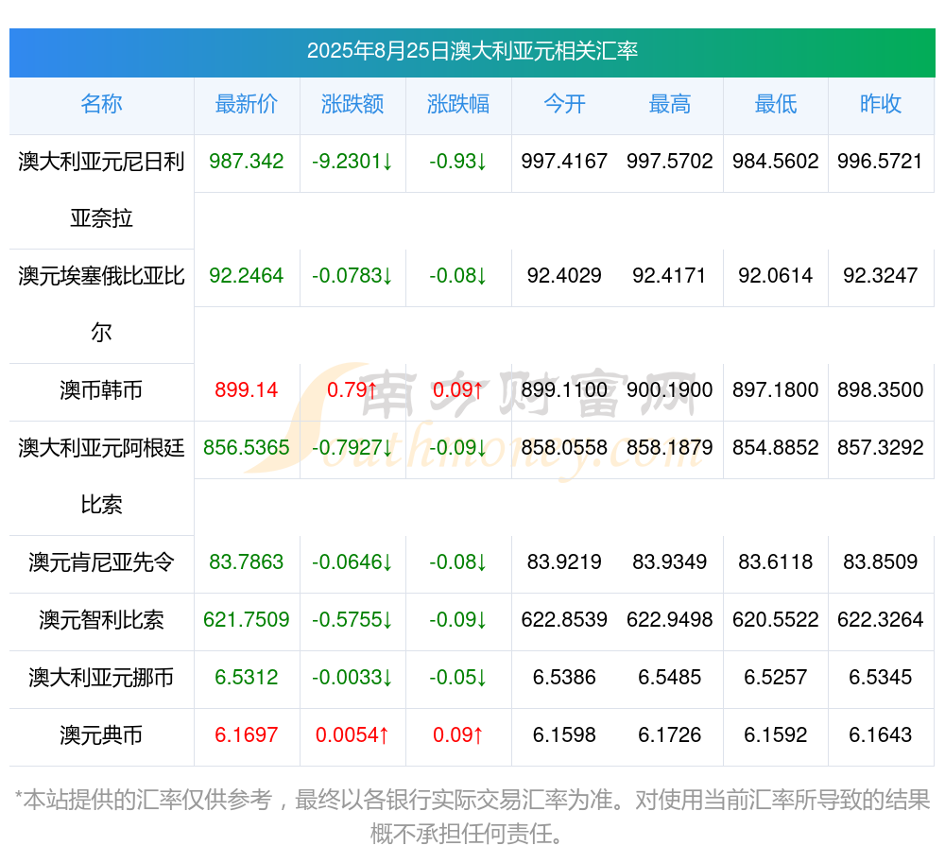945x863 pixels.
Task: Click high value 83.9349
Action: (x=670, y=562)
